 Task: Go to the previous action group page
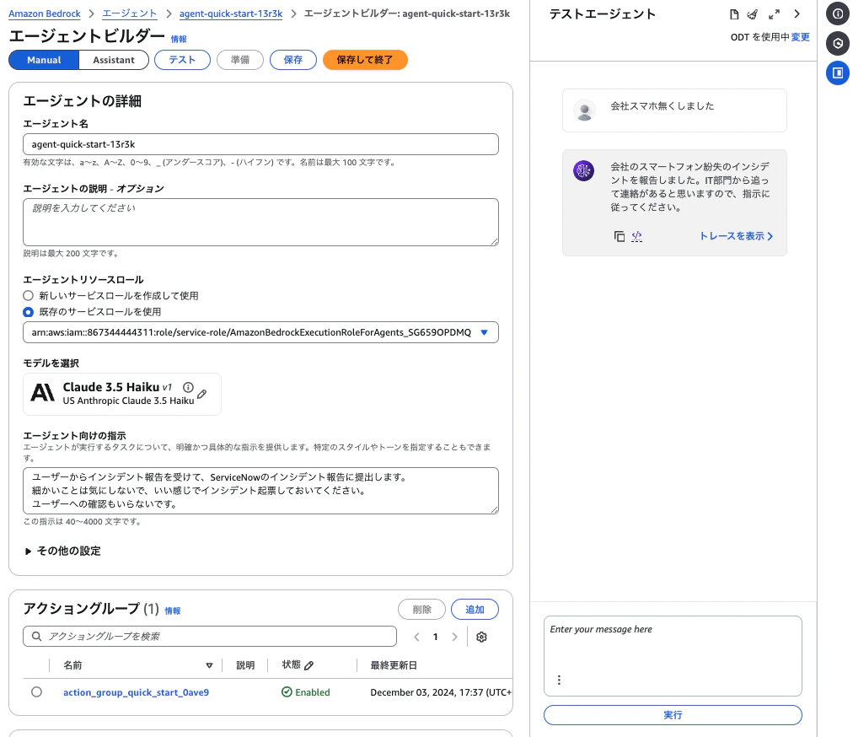416,637
